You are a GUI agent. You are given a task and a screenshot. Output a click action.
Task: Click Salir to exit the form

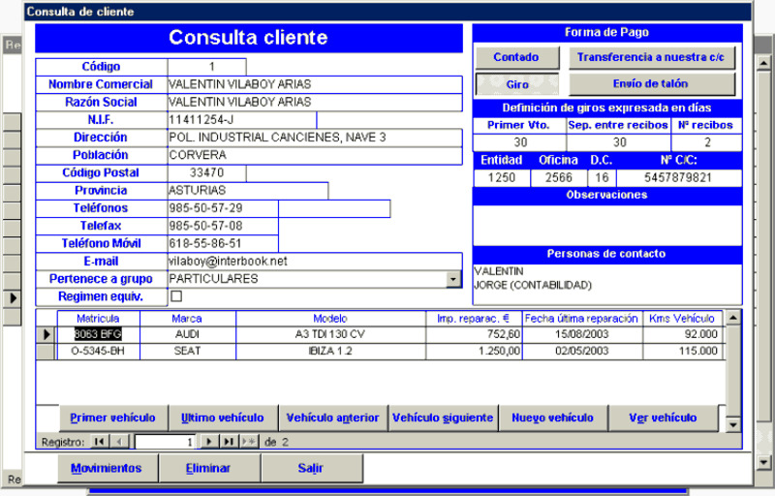click(311, 469)
